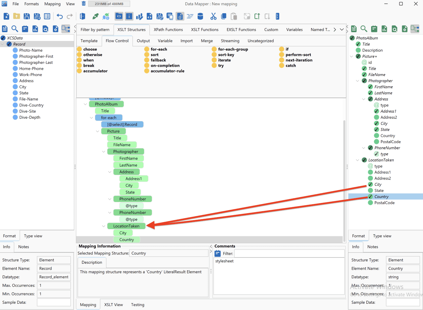
Task: Click the scissors cut icon
Action: [x=213, y=16]
